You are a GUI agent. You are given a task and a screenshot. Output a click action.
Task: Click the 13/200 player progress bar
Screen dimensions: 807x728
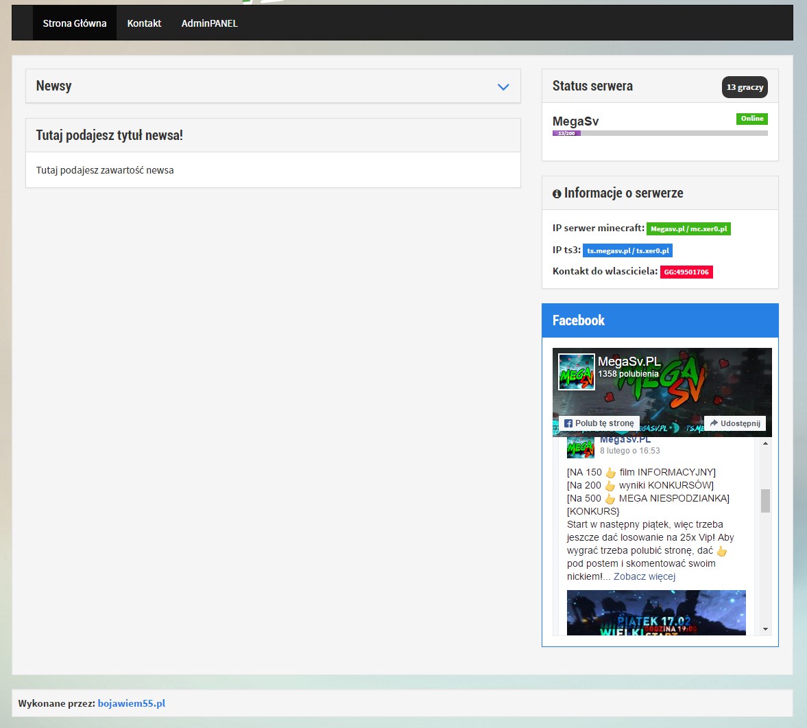[x=660, y=133]
